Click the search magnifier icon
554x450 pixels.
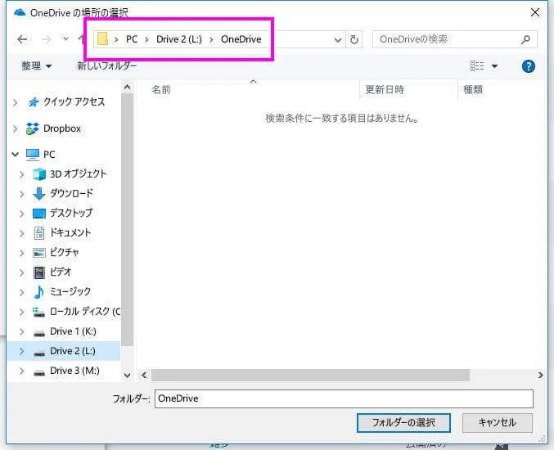point(525,39)
